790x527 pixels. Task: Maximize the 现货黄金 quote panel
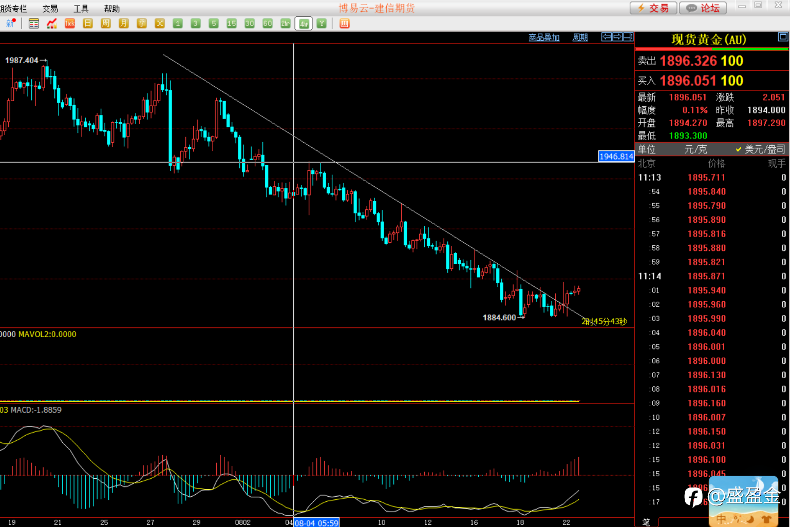click(x=783, y=37)
